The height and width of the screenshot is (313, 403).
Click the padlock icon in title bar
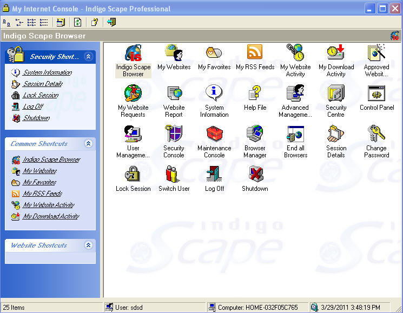point(5,8)
